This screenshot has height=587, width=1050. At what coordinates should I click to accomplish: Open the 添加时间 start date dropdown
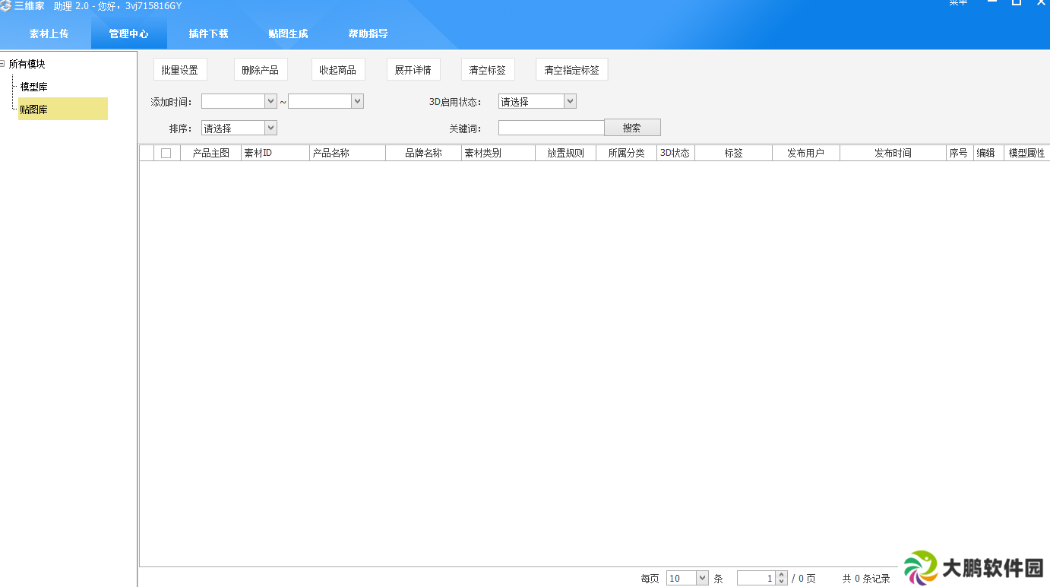tap(270, 101)
